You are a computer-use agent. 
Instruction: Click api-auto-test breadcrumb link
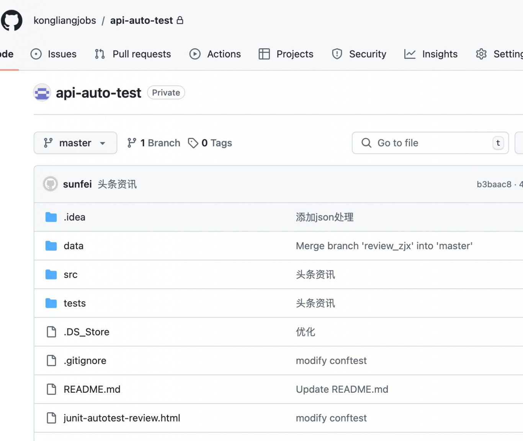[142, 20]
